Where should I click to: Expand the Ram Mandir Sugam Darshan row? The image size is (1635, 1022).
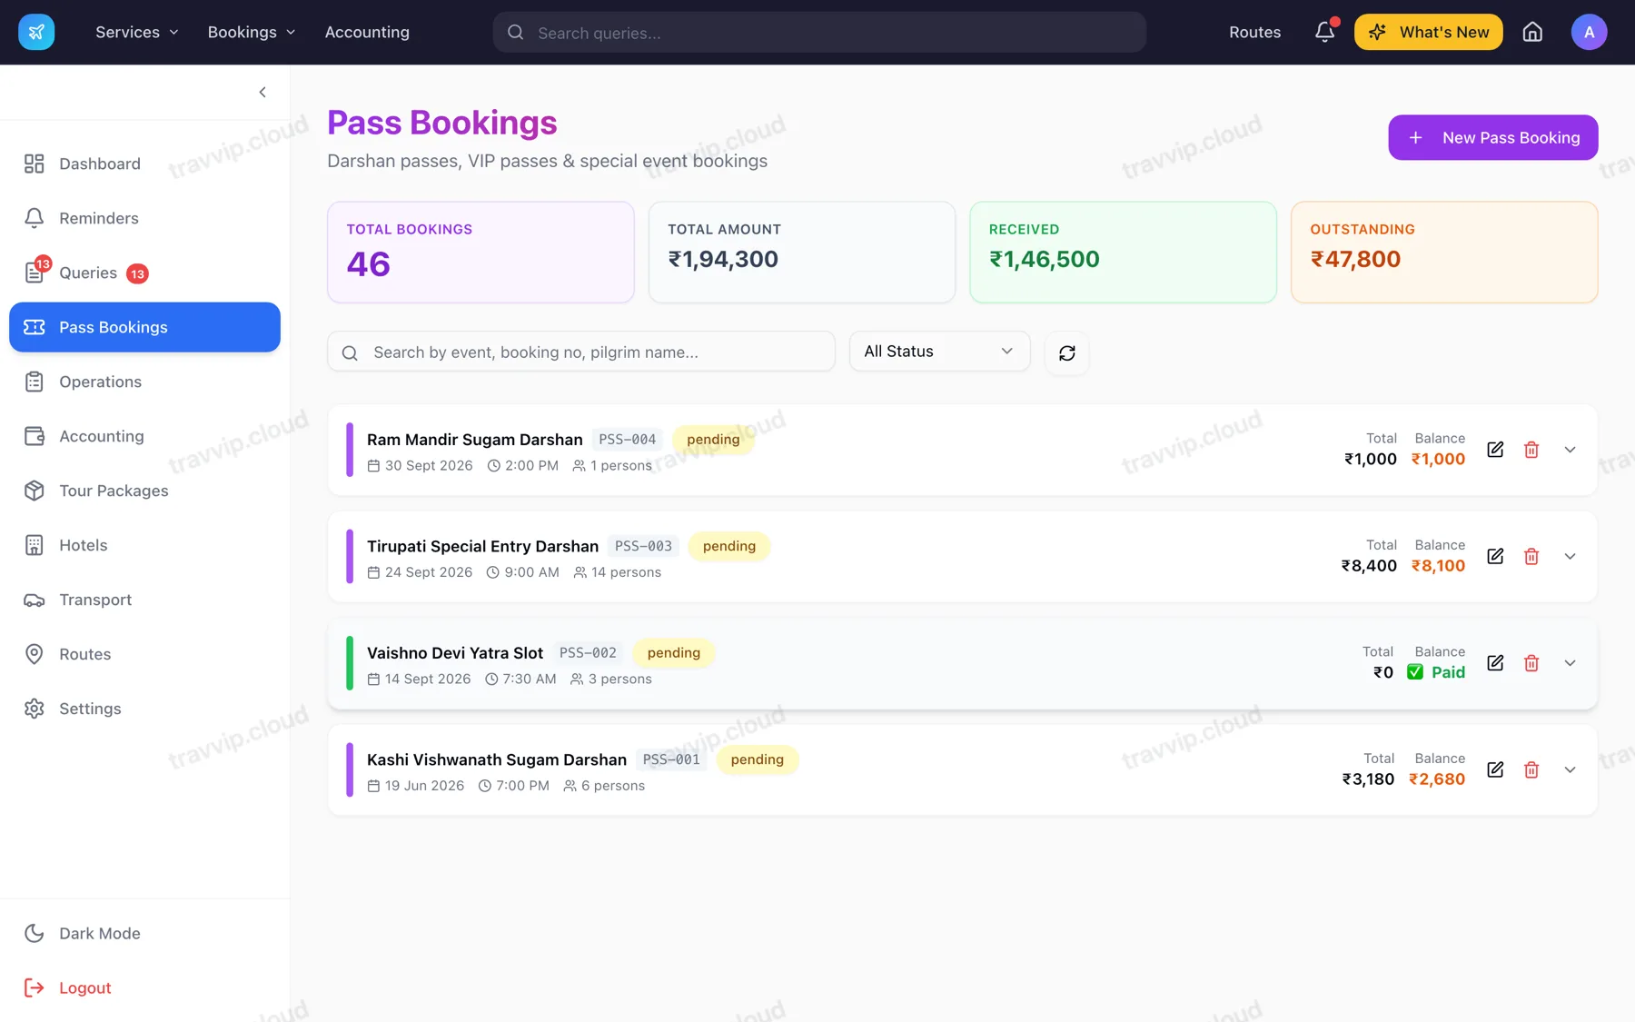1570,450
